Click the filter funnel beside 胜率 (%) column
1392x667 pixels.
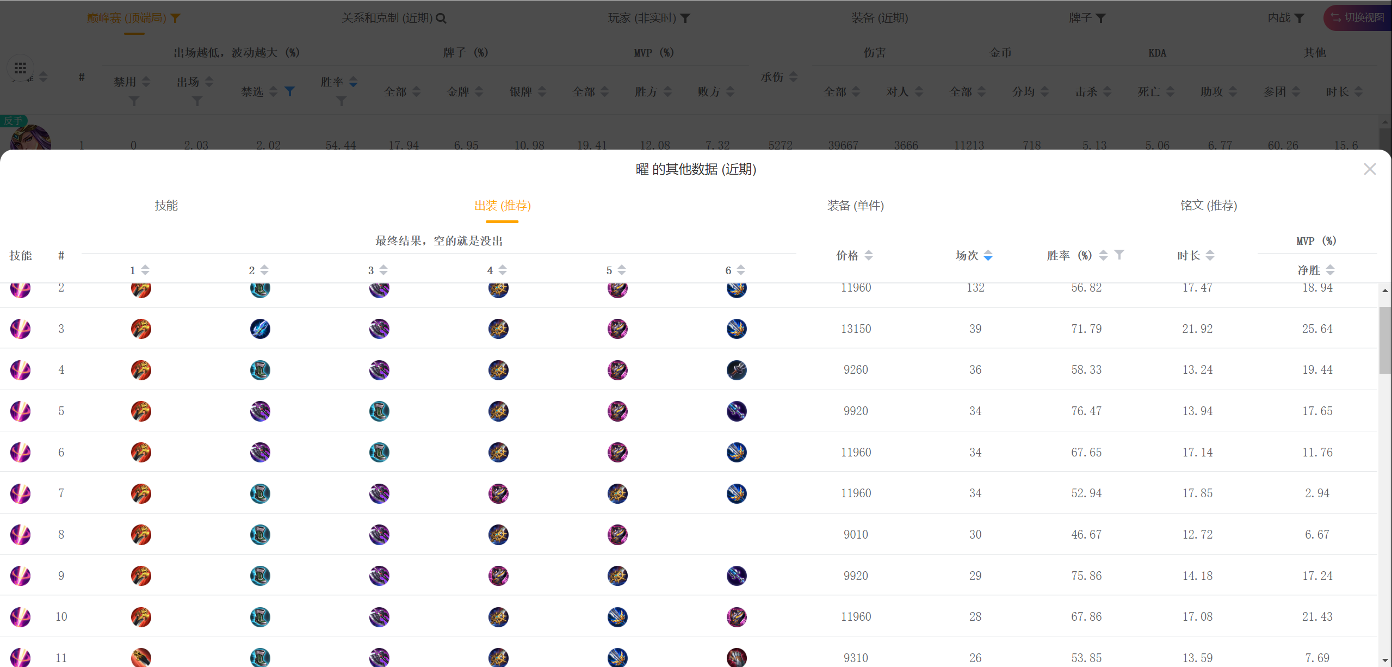[1119, 254]
